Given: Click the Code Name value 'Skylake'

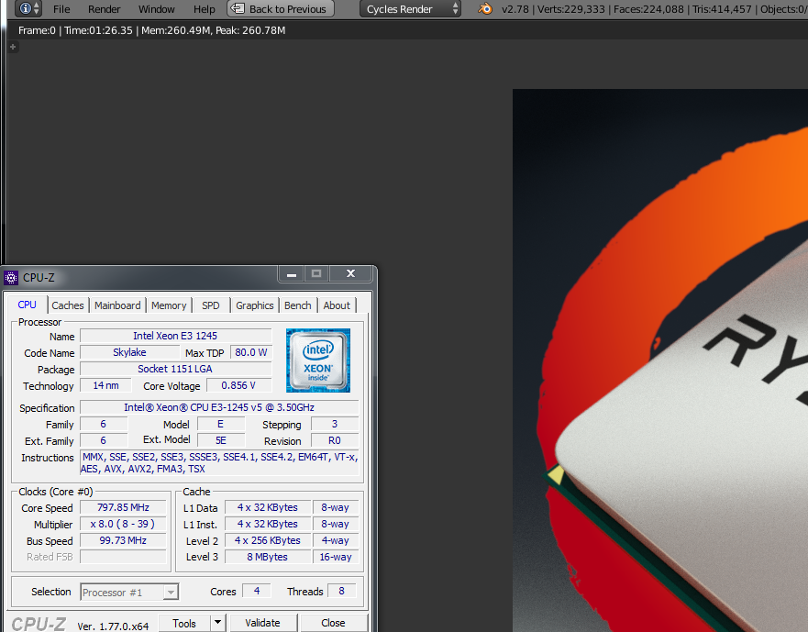Looking at the screenshot, I should [129, 352].
